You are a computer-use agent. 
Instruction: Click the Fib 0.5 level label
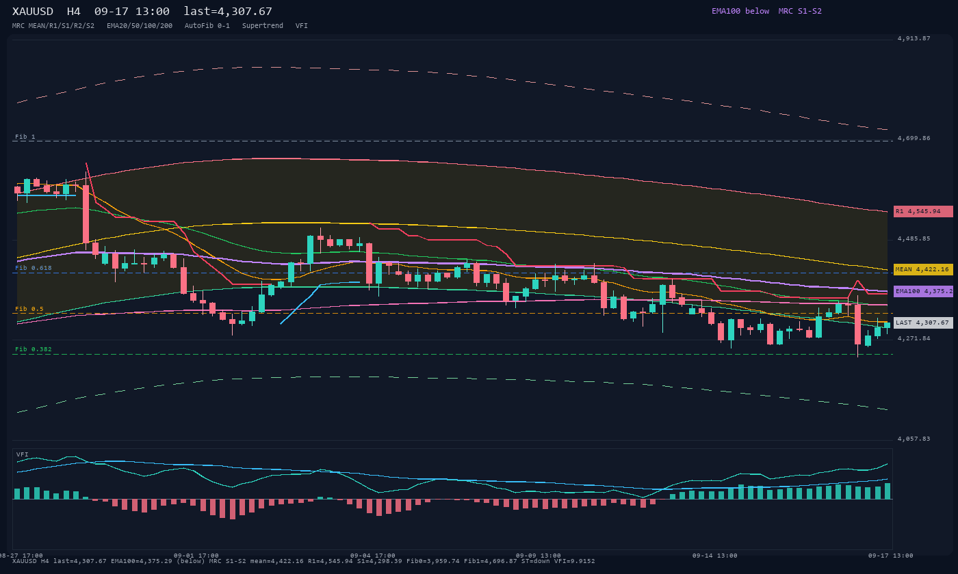click(29, 309)
